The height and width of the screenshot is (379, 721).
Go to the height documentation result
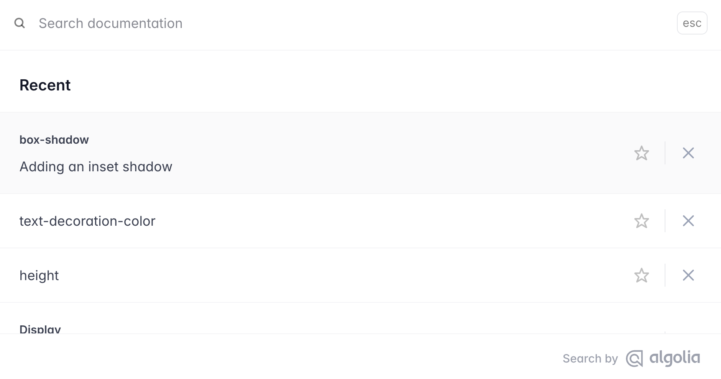tap(39, 276)
